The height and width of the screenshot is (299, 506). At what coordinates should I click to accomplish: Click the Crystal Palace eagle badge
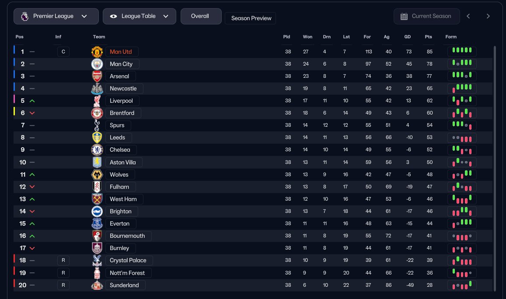pos(97,260)
